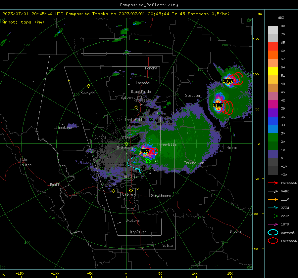
Task: Click the radar center diamond near Olds
Action: click(x=126, y=144)
